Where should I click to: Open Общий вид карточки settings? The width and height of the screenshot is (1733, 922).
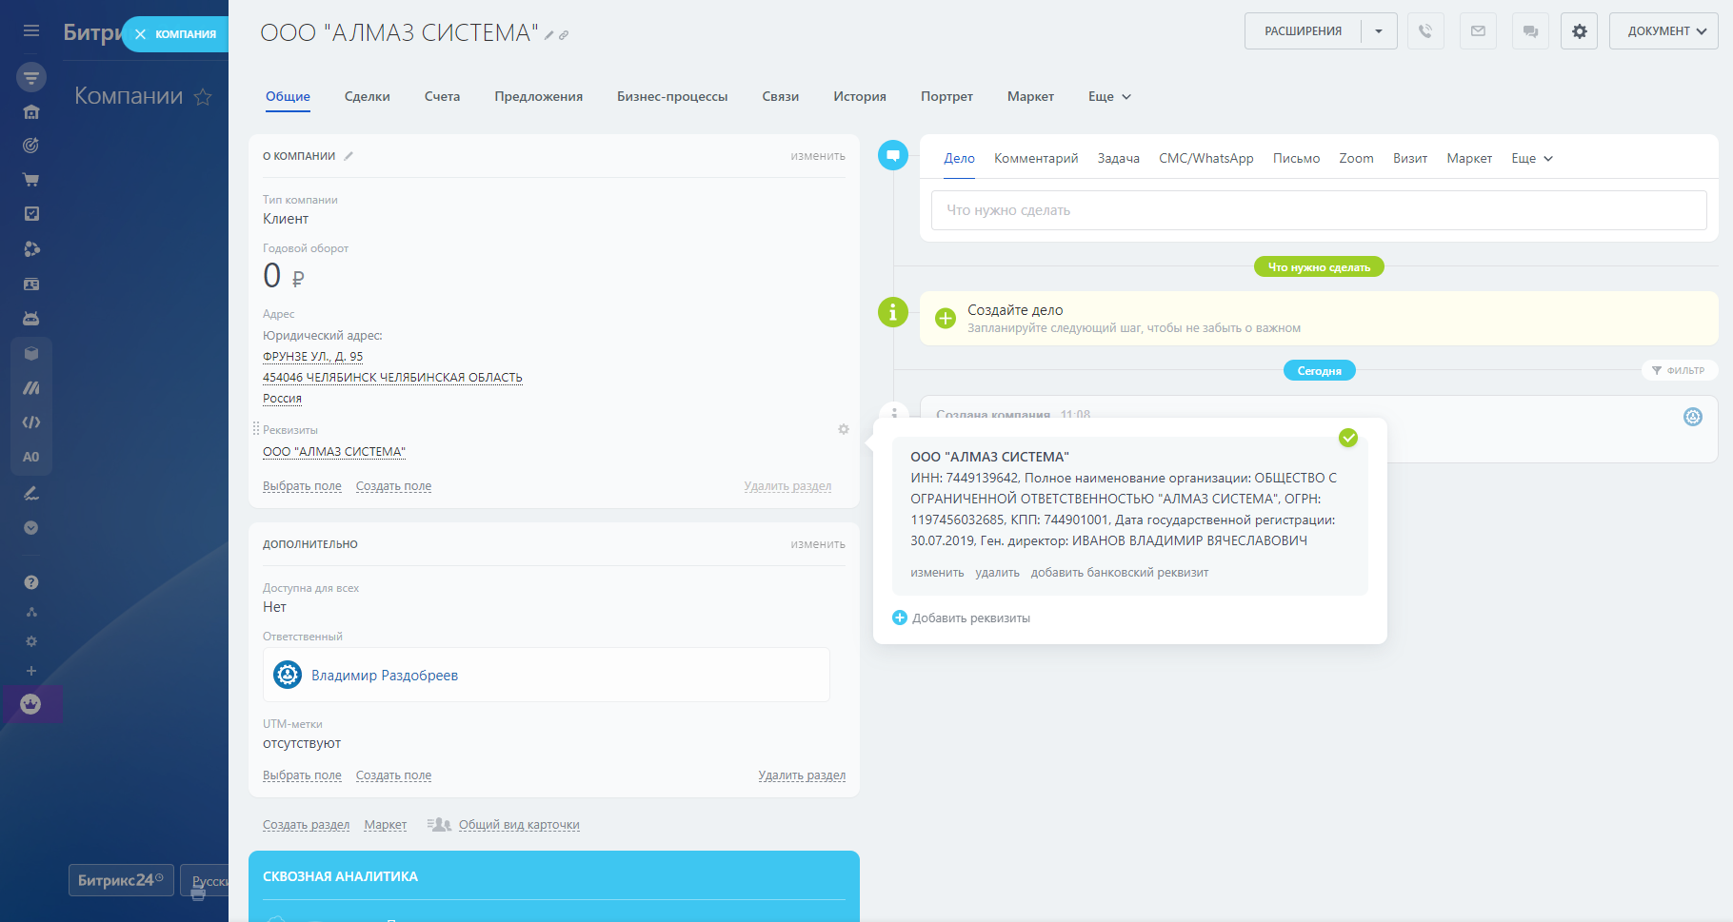click(519, 825)
